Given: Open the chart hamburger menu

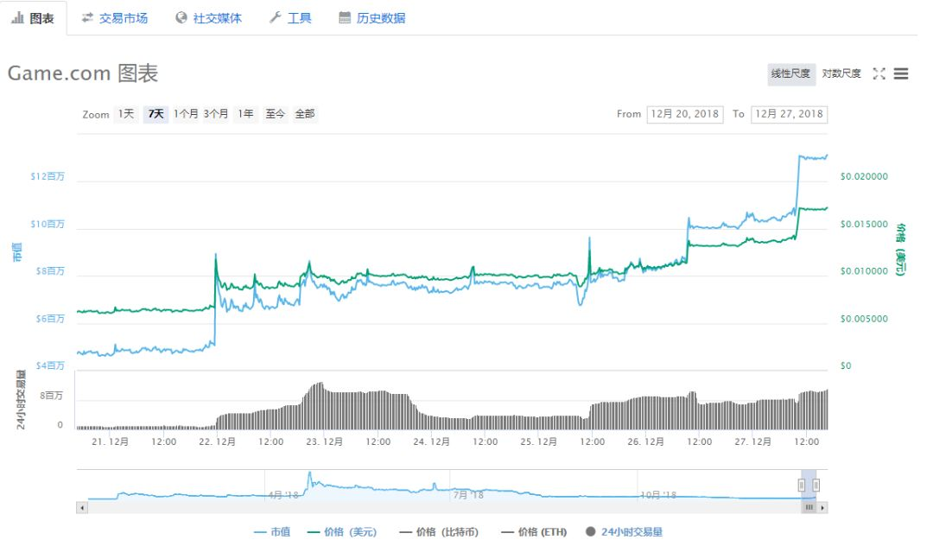Looking at the screenshot, I should point(901,73).
